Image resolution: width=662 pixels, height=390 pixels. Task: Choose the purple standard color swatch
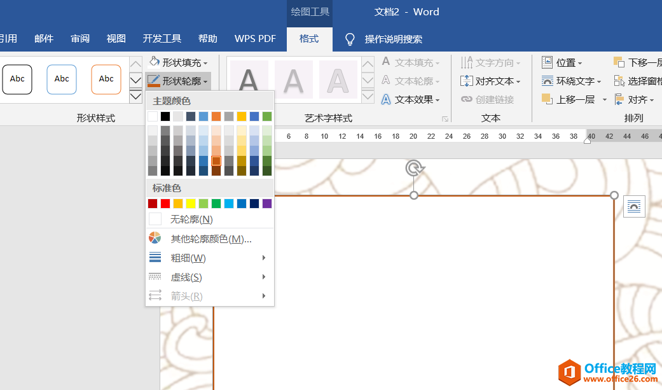tap(267, 204)
